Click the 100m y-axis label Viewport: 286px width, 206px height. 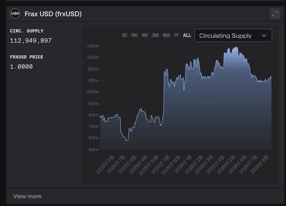coord(93,92)
